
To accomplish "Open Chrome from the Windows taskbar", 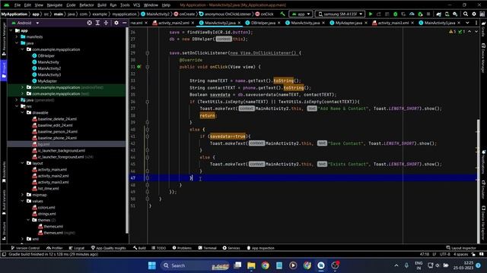I will point(266,265).
